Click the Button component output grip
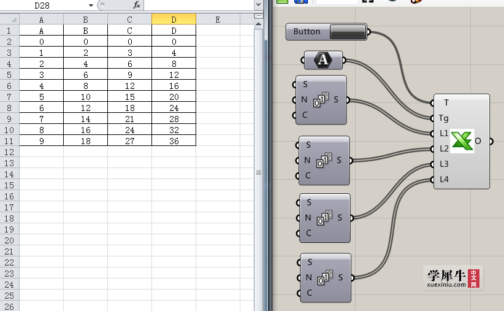This screenshot has width=504, height=311. tap(368, 32)
